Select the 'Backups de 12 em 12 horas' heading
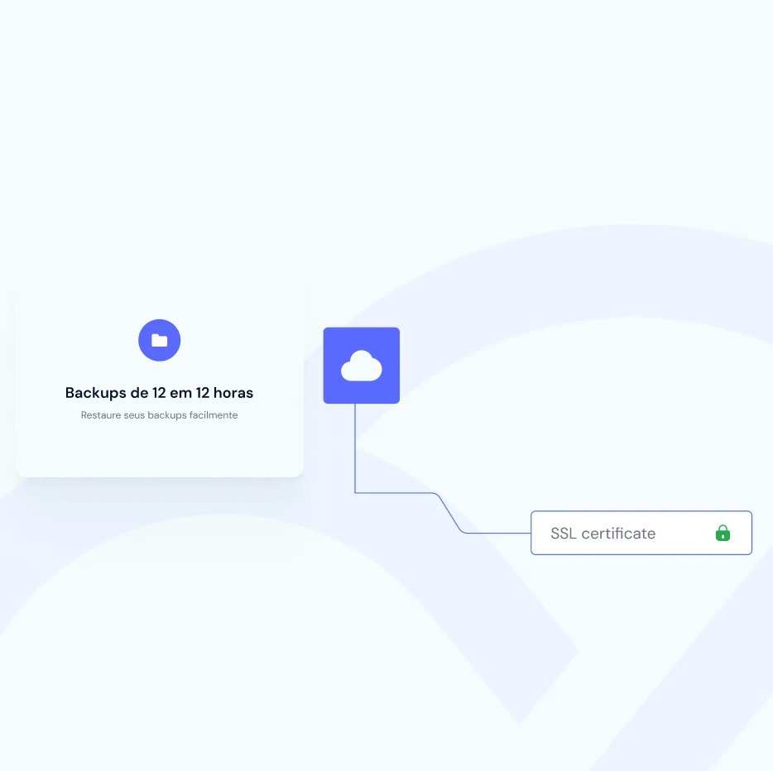This screenshot has height=771, width=773. pyautogui.click(x=159, y=393)
